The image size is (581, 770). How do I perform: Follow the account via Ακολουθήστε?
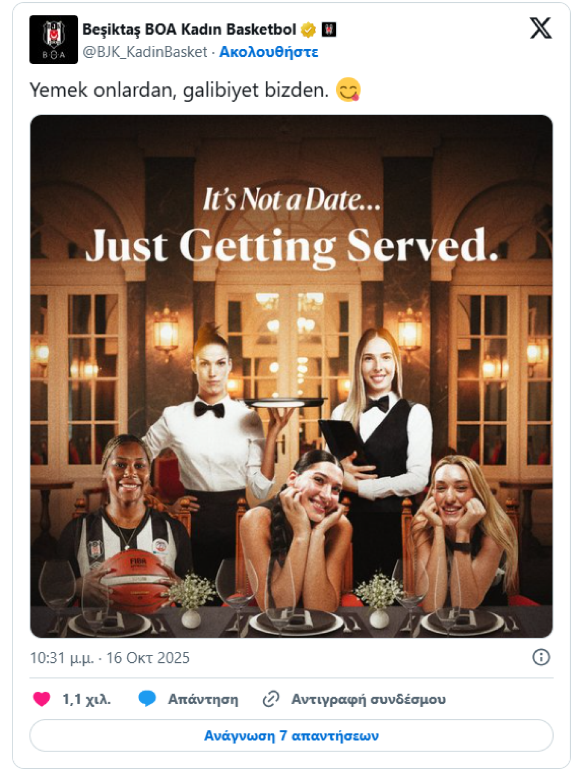pyautogui.click(x=268, y=52)
